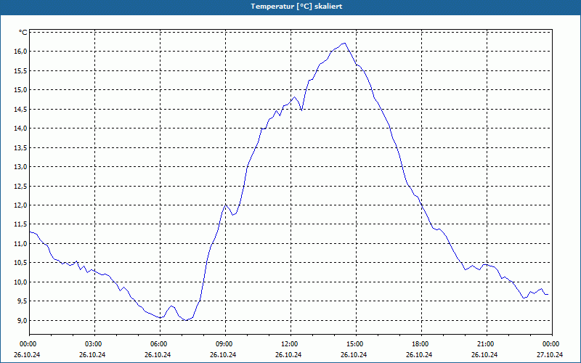Pick the 14,5 y-axis value
581x363 pixels.
21,110
